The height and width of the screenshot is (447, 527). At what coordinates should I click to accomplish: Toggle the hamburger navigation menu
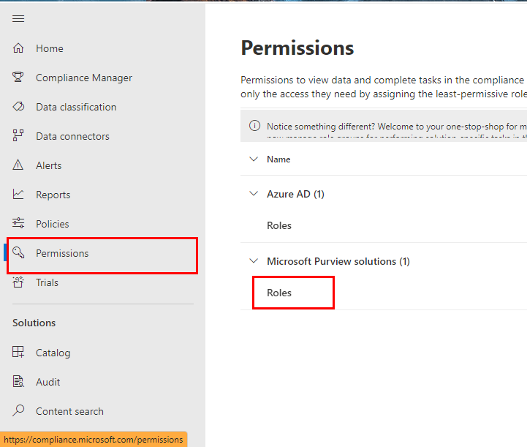18,19
